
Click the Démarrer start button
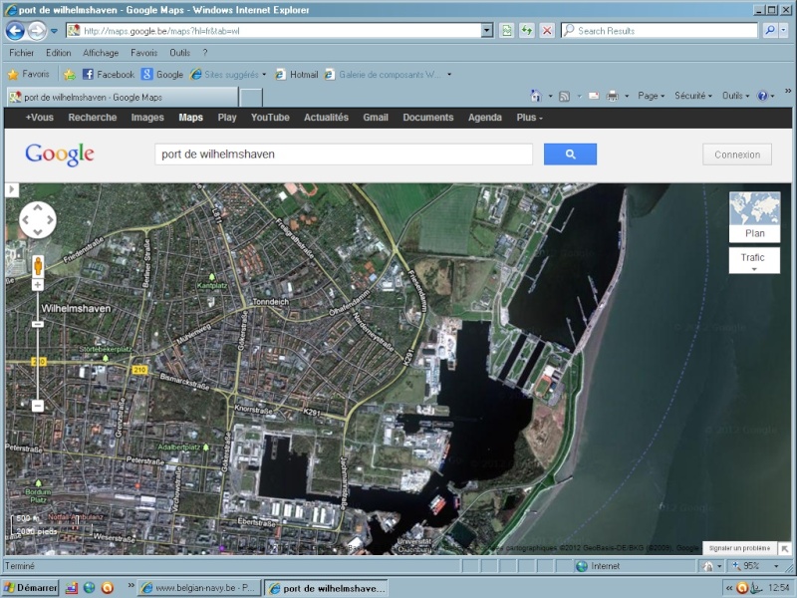(30, 588)
